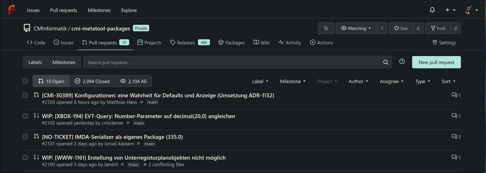Open the cmi-metatool-packages repository link
The height and width of the screenshot is (173, 486).
[x=101, y=28]
